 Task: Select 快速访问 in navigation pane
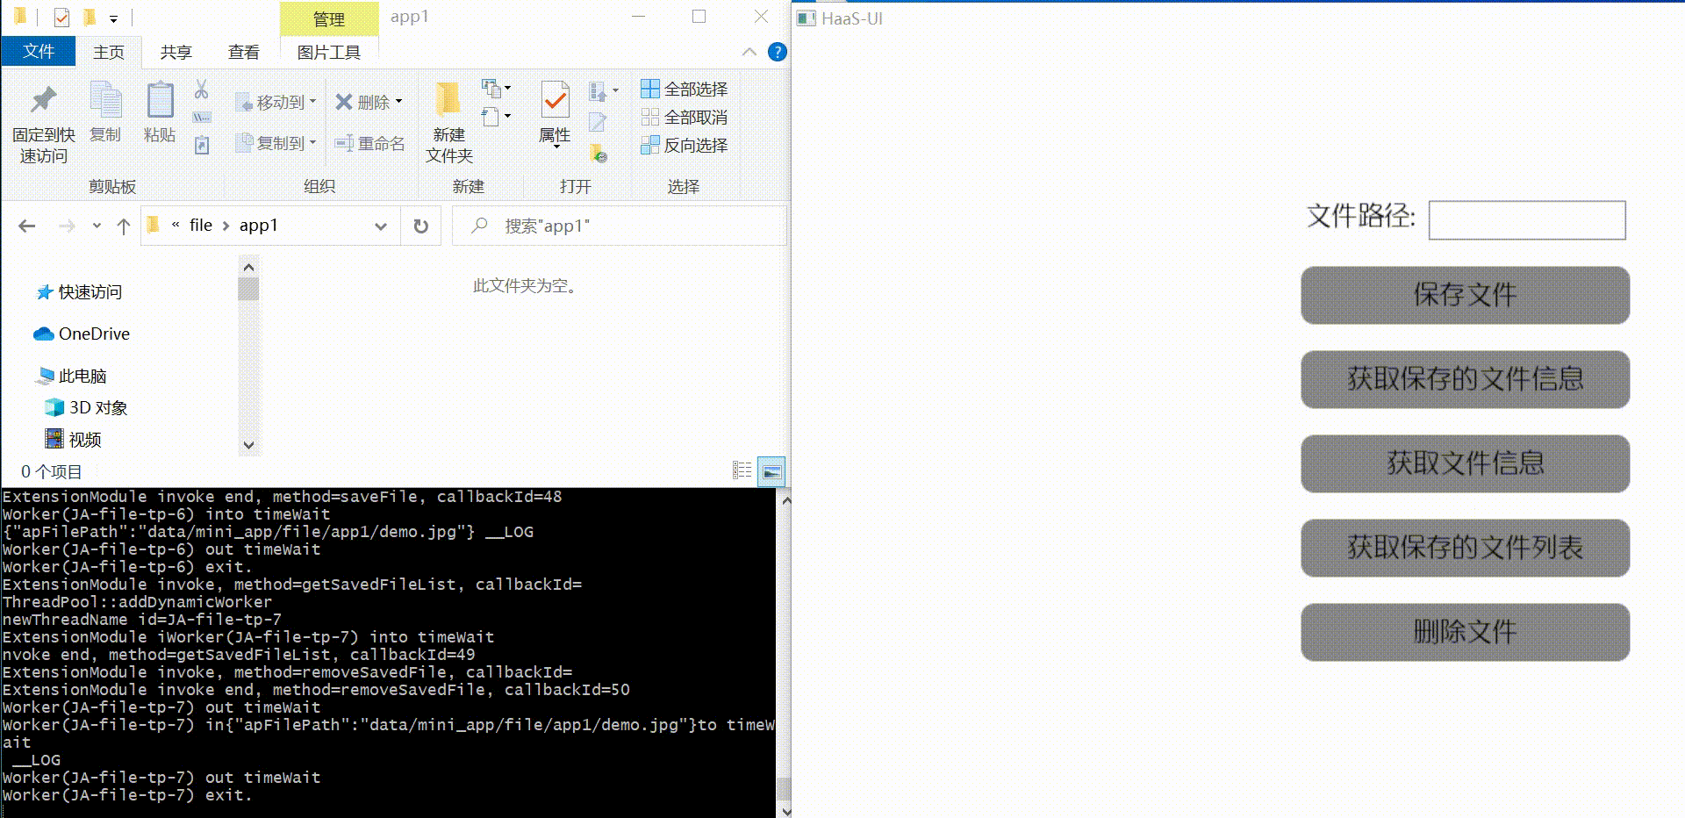pos(79,291)
